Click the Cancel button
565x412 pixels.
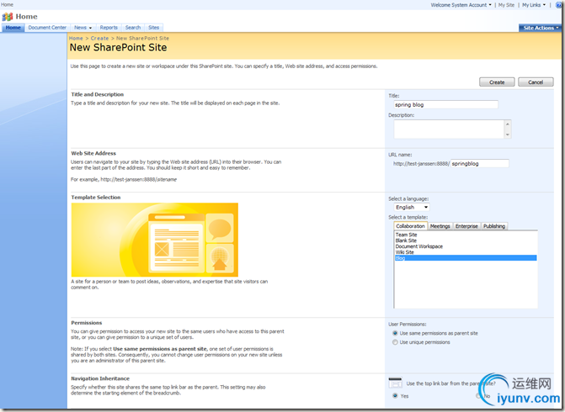pyautogui.click(x=536, y=82)
